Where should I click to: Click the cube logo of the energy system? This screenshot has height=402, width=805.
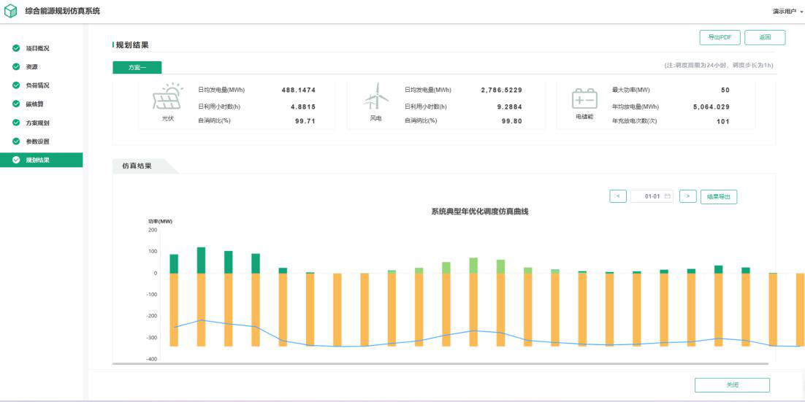10,11
